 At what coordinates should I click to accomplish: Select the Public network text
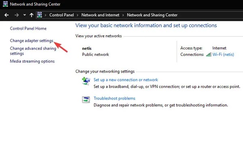tap(96, 55)
